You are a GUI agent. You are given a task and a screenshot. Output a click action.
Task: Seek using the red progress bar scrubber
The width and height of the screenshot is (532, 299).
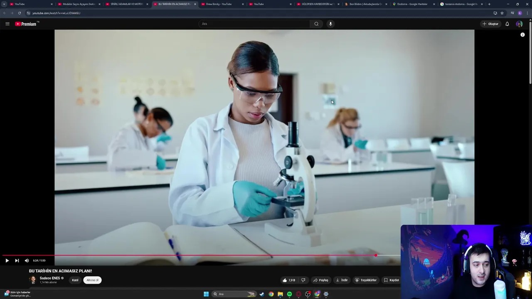pos(376,255)
